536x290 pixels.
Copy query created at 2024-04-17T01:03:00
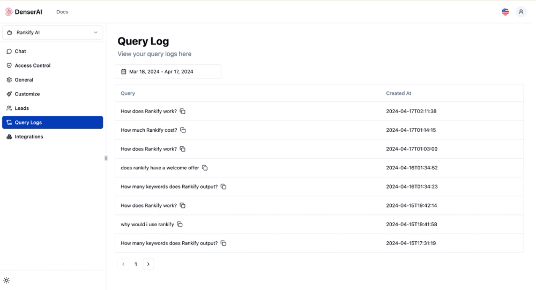183,149
